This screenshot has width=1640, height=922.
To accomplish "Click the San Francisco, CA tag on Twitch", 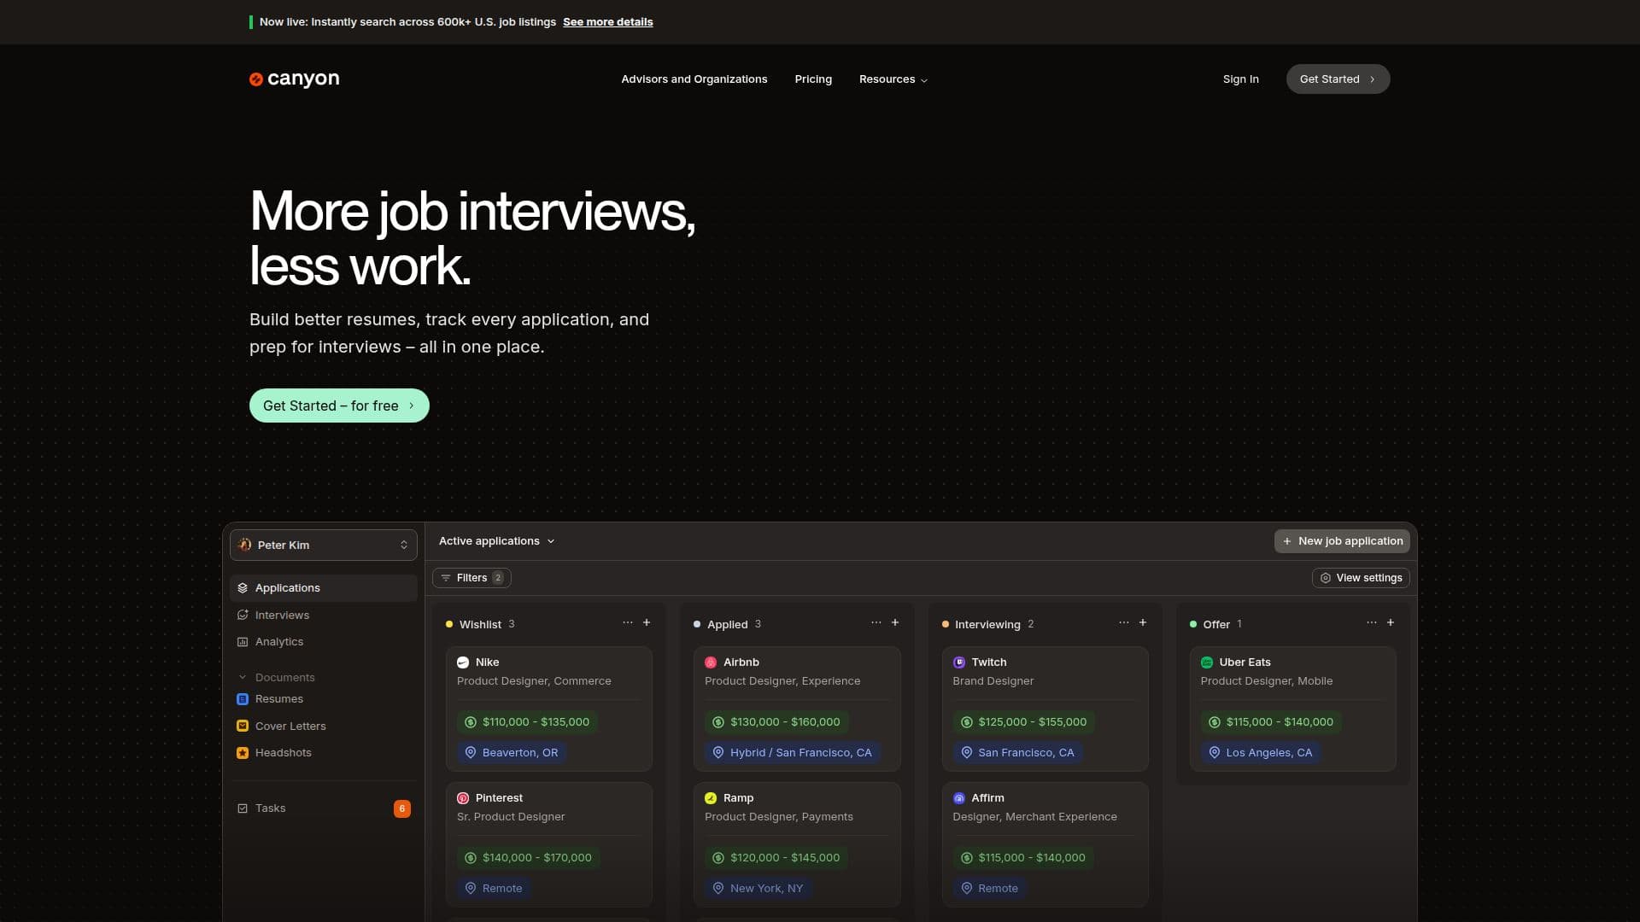I will 1017,753.
